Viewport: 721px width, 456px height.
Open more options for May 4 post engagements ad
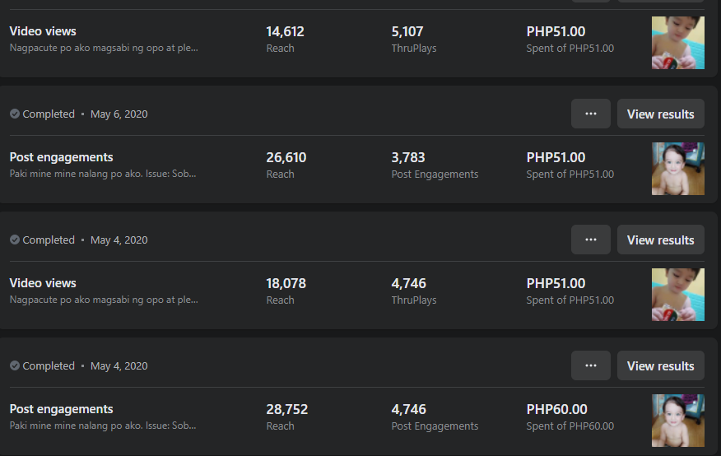click(x=590, y=365)
